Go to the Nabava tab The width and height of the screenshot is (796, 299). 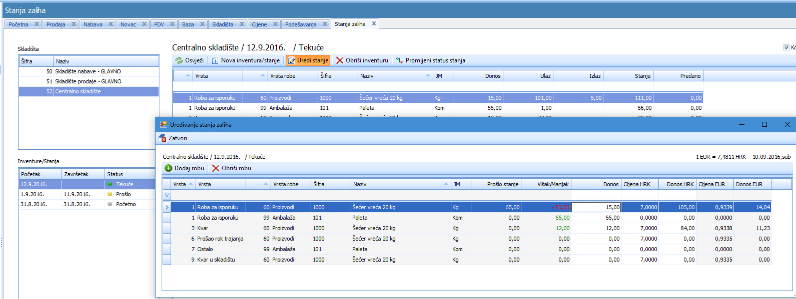(x=93, y=24)
